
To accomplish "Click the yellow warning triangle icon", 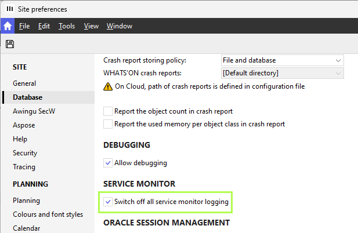I will [107, 86].
